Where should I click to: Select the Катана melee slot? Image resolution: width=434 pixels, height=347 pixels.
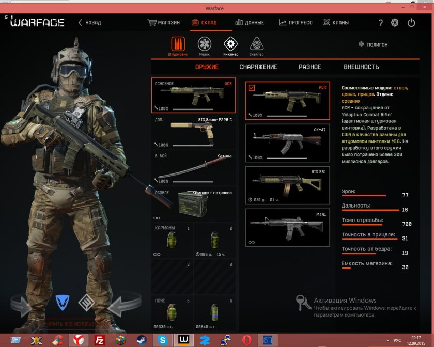(x=193, y=168)
